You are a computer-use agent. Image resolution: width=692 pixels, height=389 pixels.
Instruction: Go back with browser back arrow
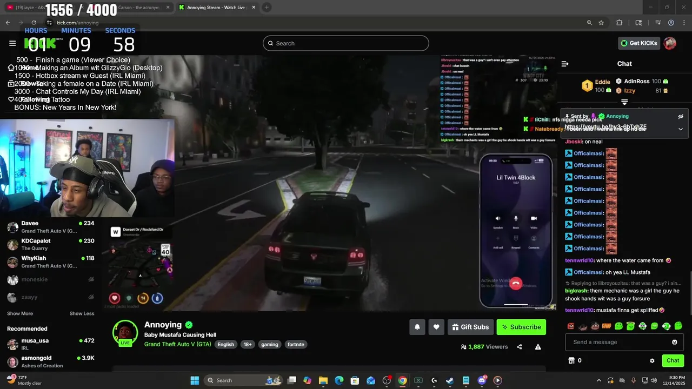tap(8, 23)
